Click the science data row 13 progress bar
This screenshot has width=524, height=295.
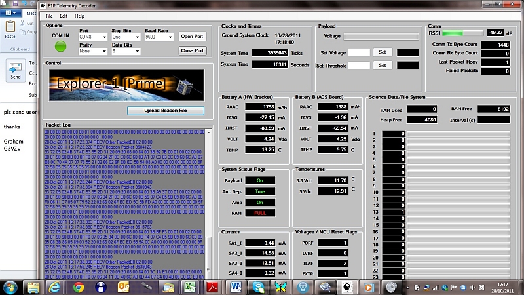pyautogui.click(x=458, y=212)
